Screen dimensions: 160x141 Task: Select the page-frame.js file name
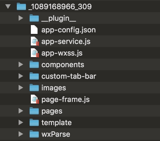point(66,99)
